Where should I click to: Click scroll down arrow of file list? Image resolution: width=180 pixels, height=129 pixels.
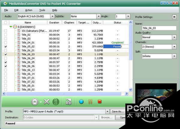(x=130, y=90)
